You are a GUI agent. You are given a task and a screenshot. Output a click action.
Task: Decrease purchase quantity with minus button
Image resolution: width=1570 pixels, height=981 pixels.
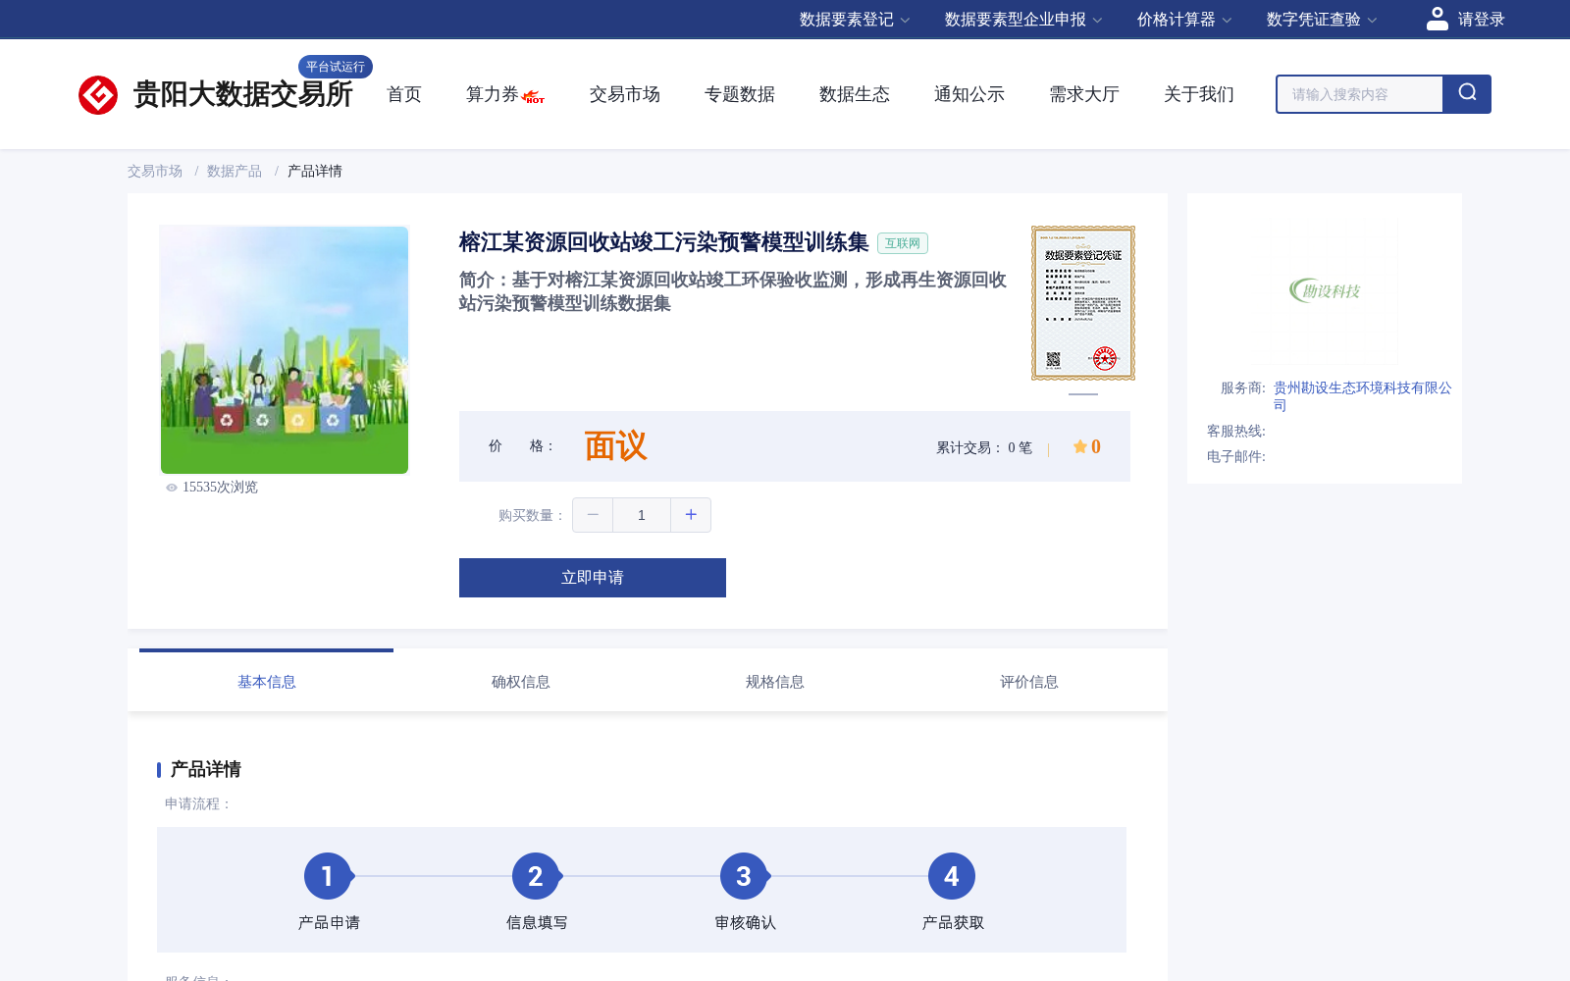[593, 515]
